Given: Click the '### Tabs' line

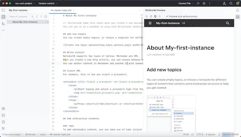Looking at the screenshot, I should pyautogui.click(x=68, y=126).
